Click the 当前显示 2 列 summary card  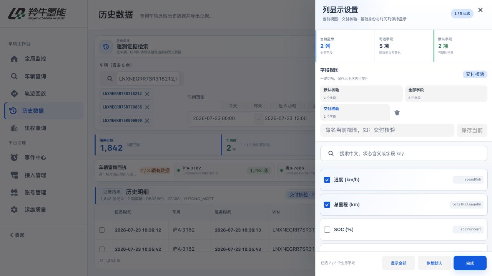(x=345, y=46)
